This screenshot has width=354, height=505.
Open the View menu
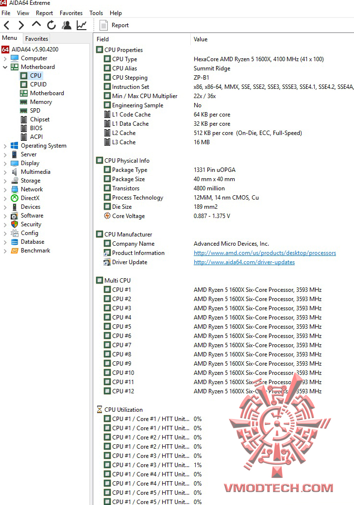click(x=23, y=13)
